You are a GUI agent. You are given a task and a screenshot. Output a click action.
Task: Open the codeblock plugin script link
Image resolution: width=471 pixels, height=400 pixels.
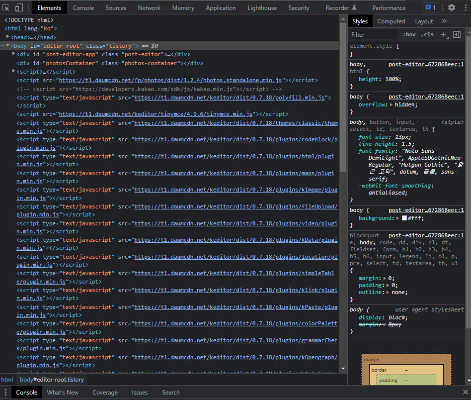click(x=236, y=139)
